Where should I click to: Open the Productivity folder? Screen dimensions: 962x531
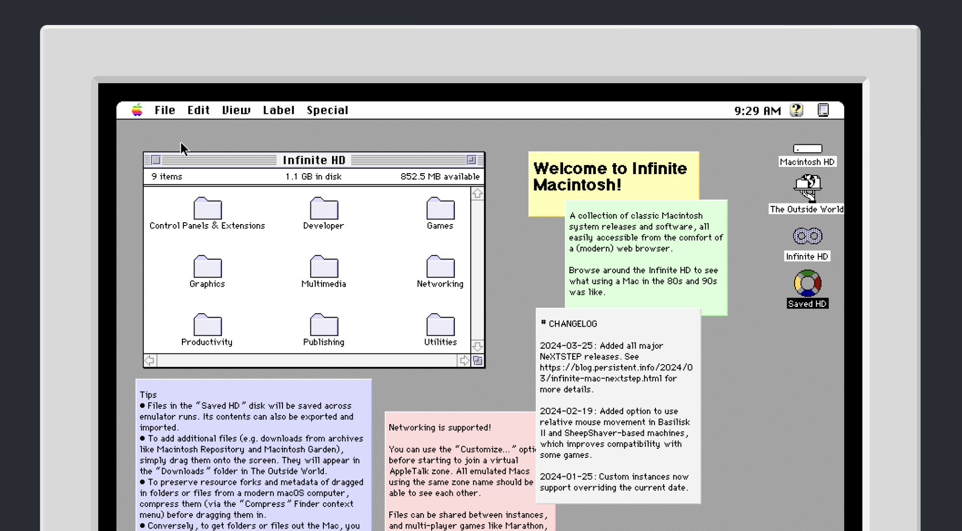coord(206,325)
